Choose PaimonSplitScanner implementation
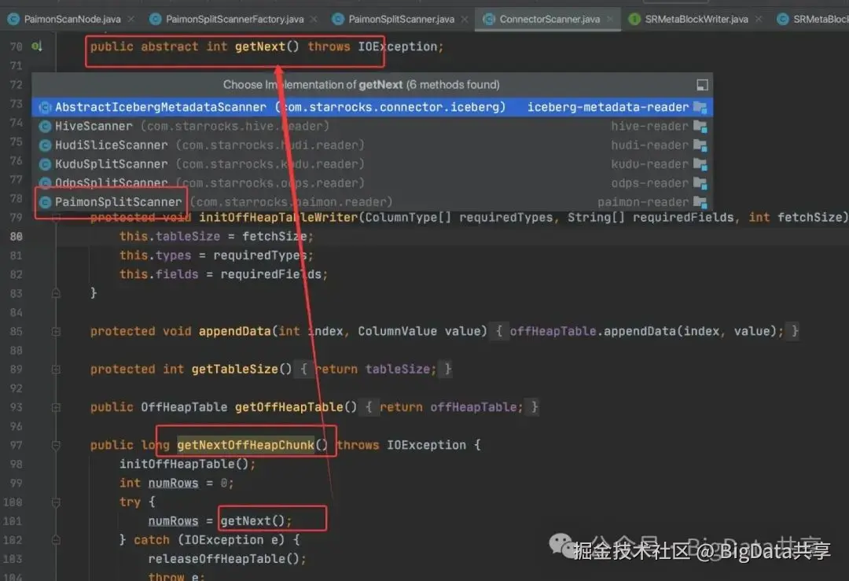 pyautogui.click(x=372, y=201)
